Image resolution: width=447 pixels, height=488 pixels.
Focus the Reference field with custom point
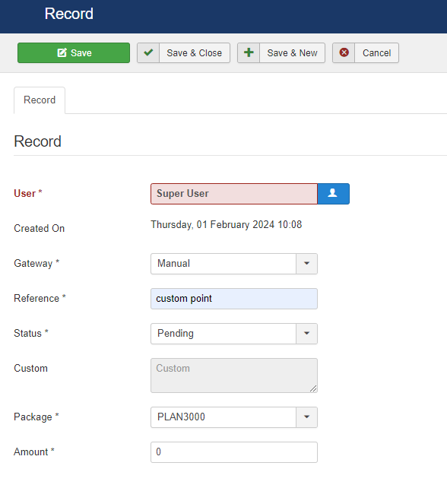click(x=234, y=299)
